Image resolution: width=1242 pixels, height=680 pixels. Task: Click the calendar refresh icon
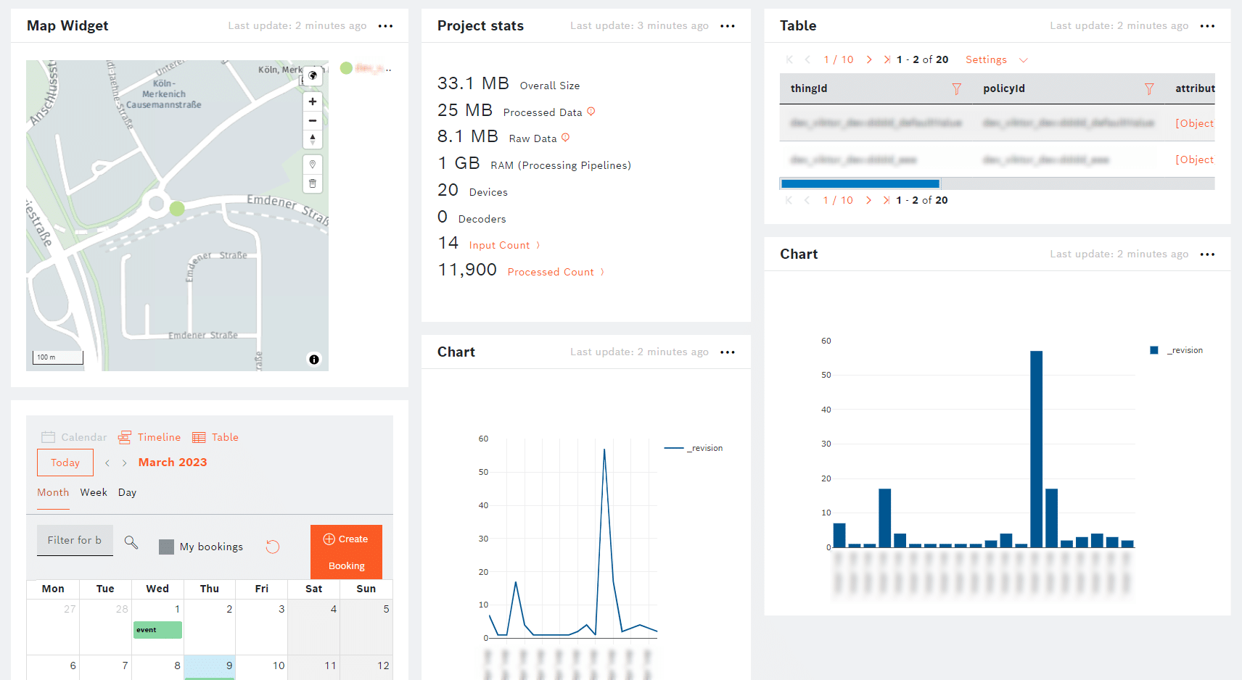pos(273,547)
